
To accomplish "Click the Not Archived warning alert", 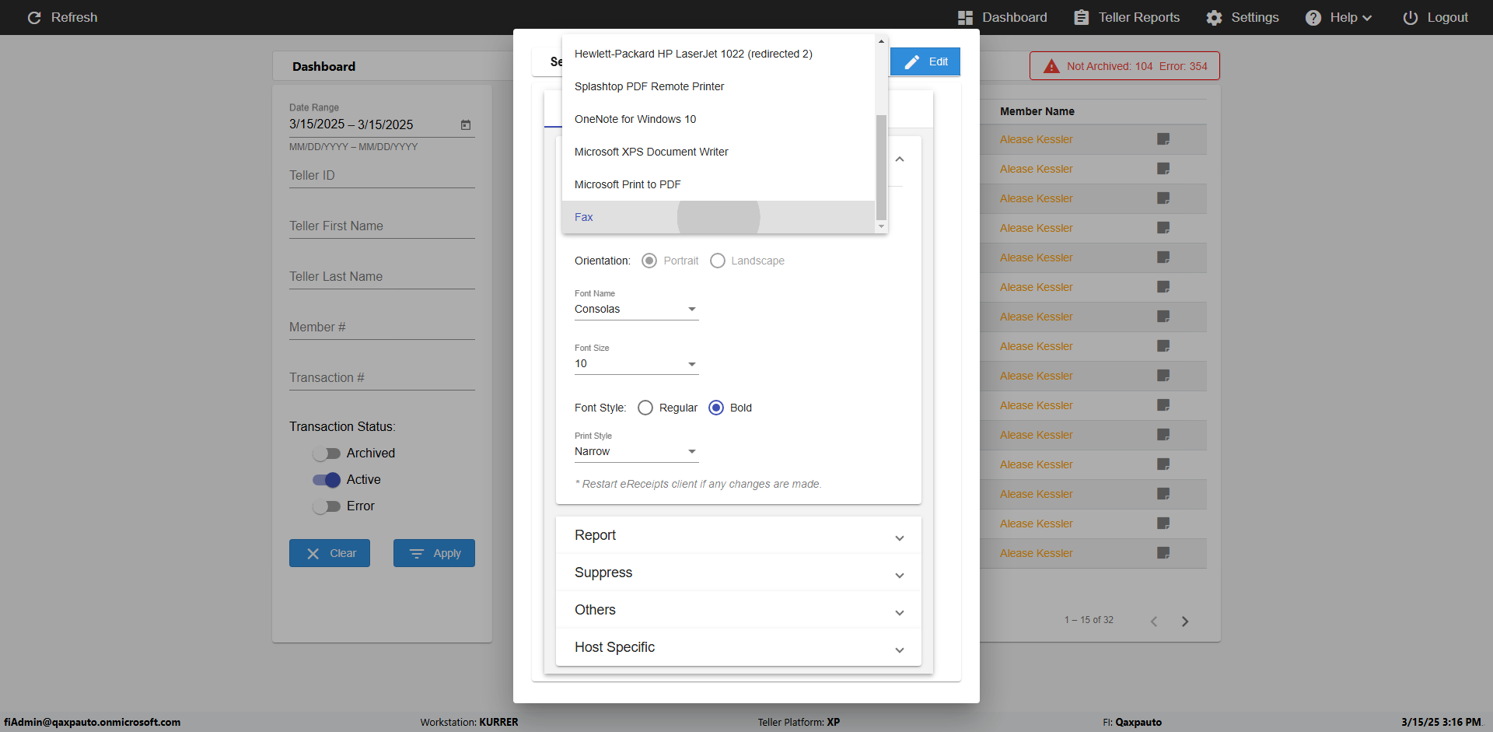I will point(1124,66).
